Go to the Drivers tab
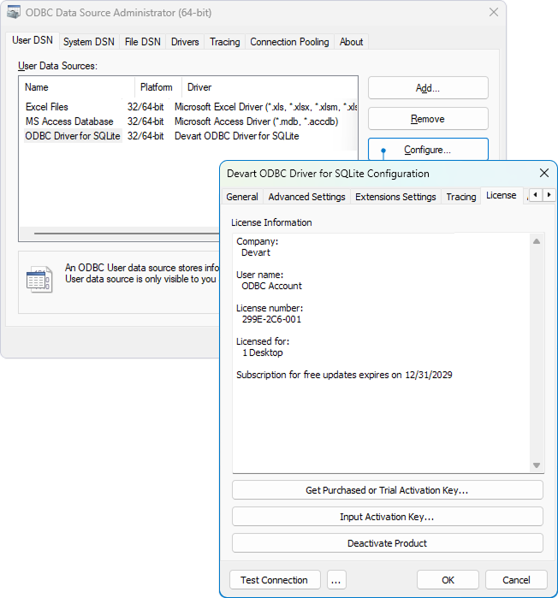 (185, 42)
